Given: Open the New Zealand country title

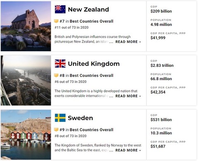Looking at the screenshot, I should tap(88, 9).
